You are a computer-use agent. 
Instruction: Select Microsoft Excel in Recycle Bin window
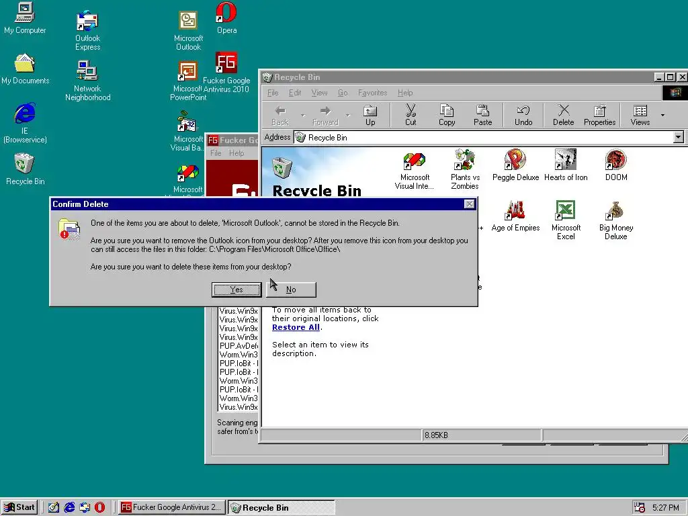pyautogui.click(x=566, y=220)
